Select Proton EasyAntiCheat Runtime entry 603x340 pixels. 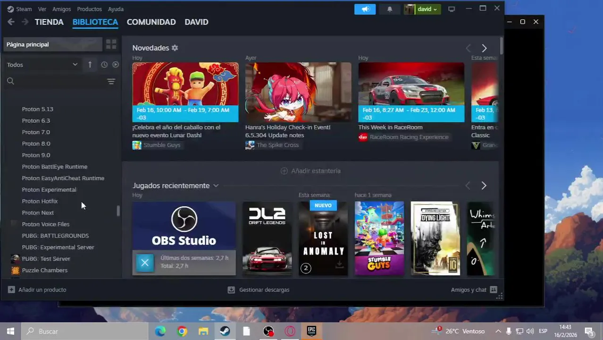63,178
